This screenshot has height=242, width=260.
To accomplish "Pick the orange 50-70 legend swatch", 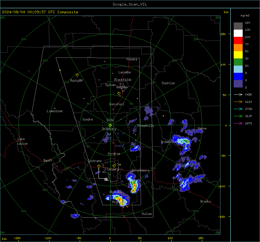I will tap(238, 48).
